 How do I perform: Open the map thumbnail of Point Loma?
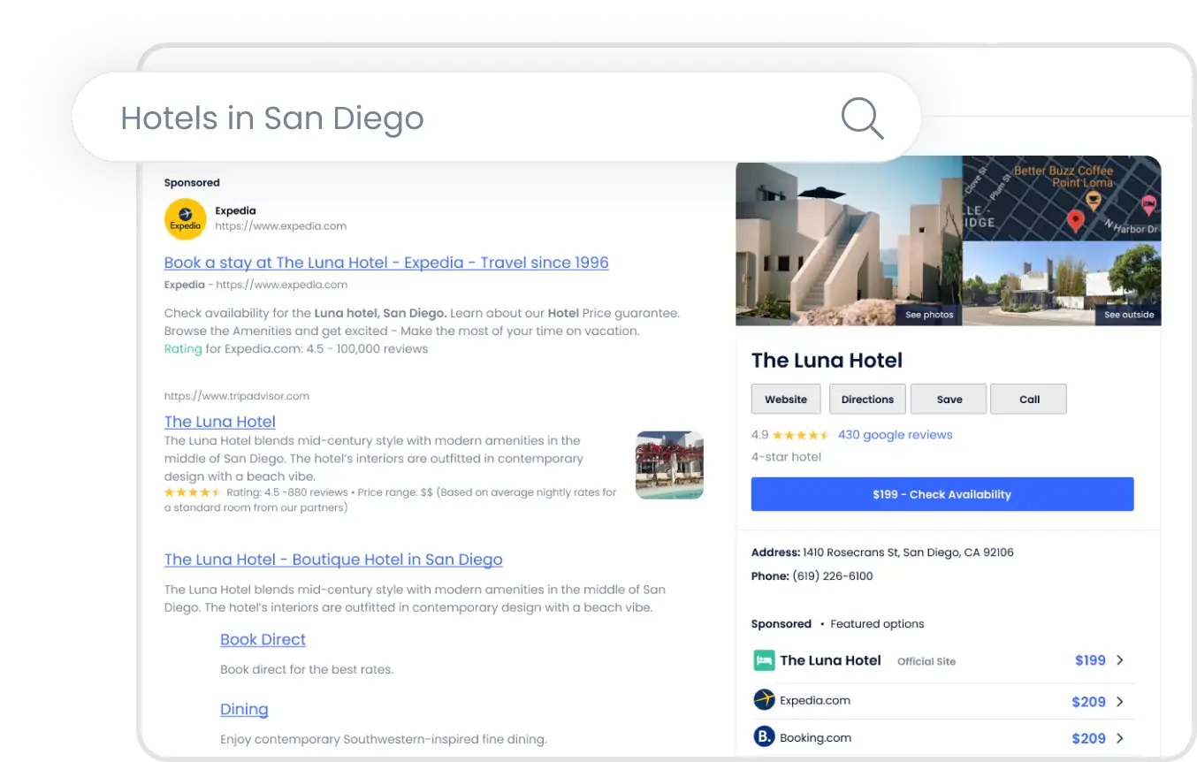tap(1062, 199)
